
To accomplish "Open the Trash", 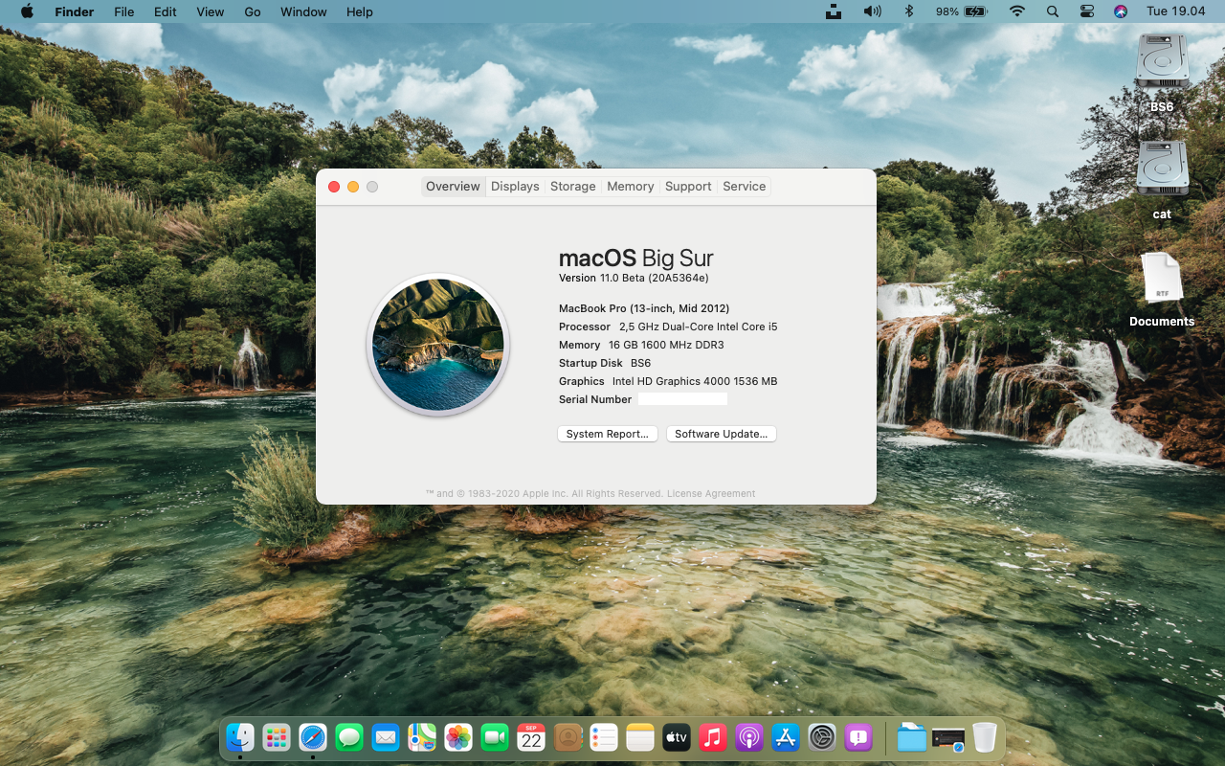I will coord(985,737).
